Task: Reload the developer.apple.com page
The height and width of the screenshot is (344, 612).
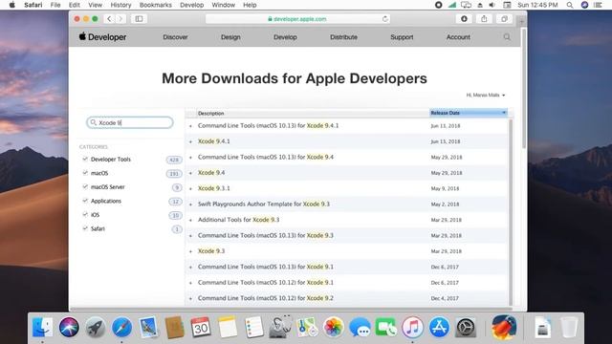Action: click(x=384, y=19)
